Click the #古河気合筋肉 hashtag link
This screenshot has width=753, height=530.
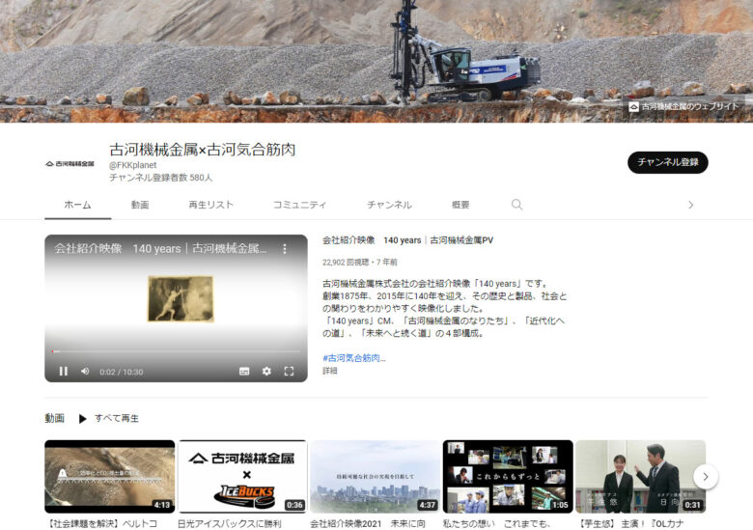click(354, 358)
